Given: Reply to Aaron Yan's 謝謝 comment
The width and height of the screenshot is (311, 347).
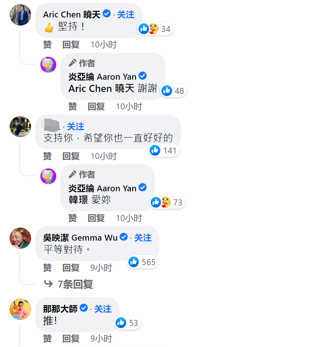Looking at the screenshot, I should tap(96, 106).
